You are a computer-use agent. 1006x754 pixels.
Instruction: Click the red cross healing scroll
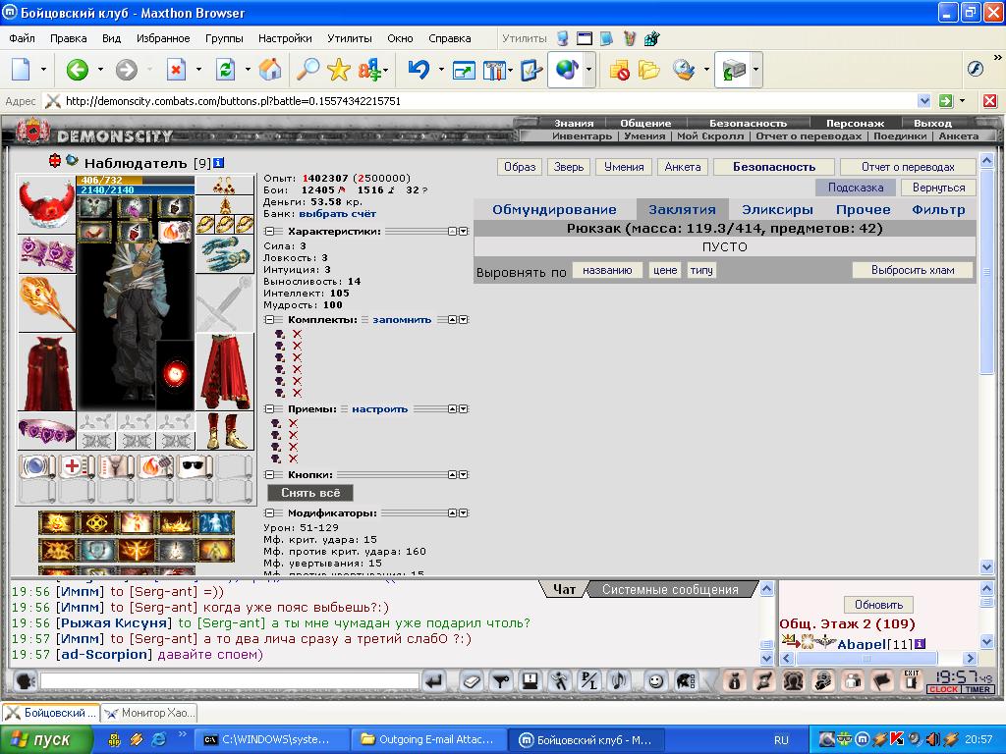coord(77,466)
